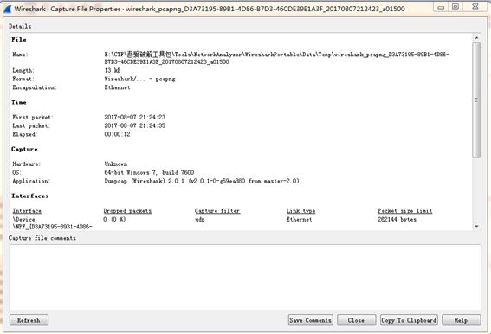Click last packet time '21:24:35'
Image resolution: width=491 pixels, height=334 pixels.
(152, 125)
